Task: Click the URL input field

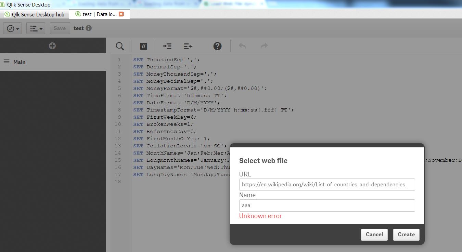Action: click(x=327, y=185)
